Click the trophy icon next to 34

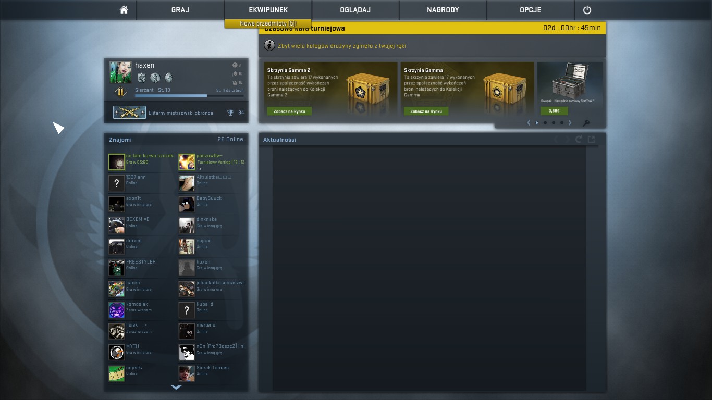230,113
